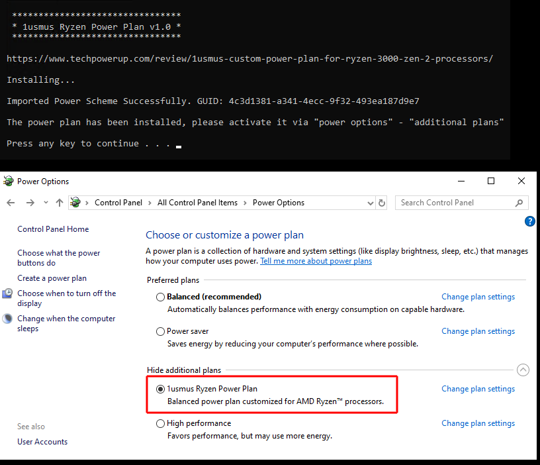Select the 1usmus Ryzen Power Plan radio
The width and height of the screenshot is (540, 465).
click(160, 389)
